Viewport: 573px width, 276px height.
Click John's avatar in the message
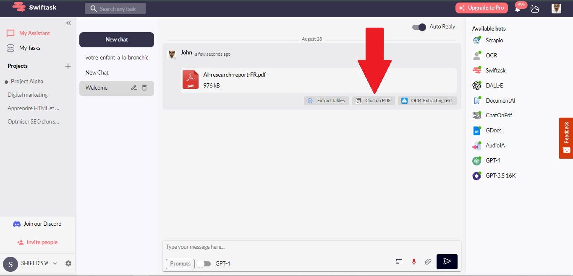(171, 55)
